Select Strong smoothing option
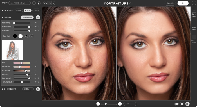This screenshot has height=107, width=197. tap(36, 10)
